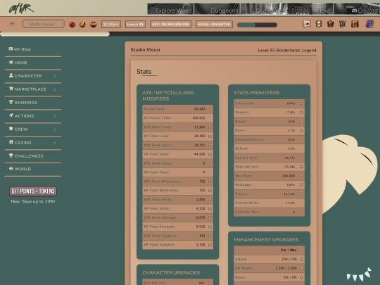The image size is (380, 285).
Task: Click details icon on Exp per turn row
Action: [x=301, y=158]
